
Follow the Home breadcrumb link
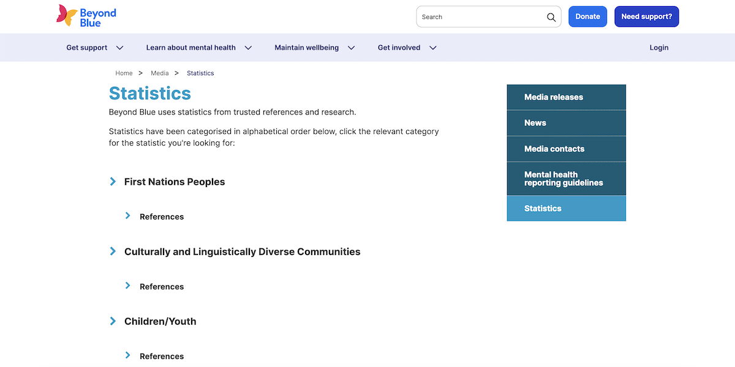[124, 73]
